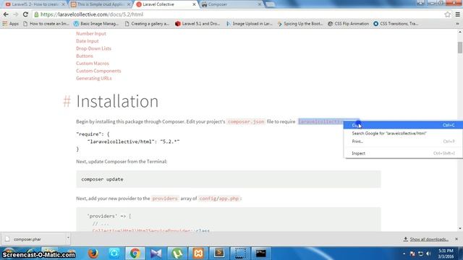
Task: Click the 'providers' inline code text
Action: 165,199
